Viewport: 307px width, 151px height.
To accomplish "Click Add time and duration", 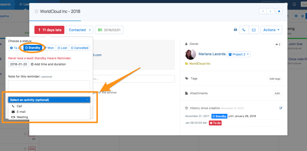I will 48,64.
